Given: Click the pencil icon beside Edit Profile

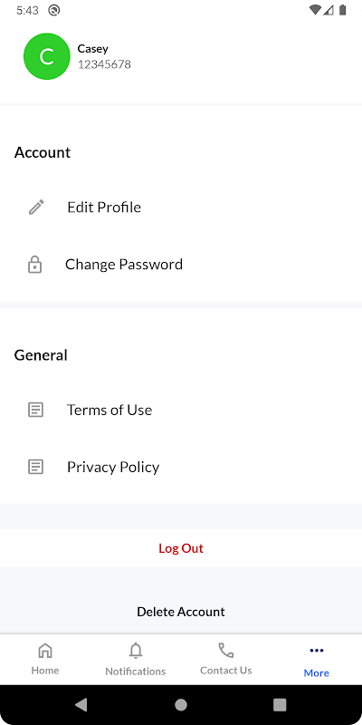Looking at the screenshot, I should pyautogui.click(x=36, y=208).
